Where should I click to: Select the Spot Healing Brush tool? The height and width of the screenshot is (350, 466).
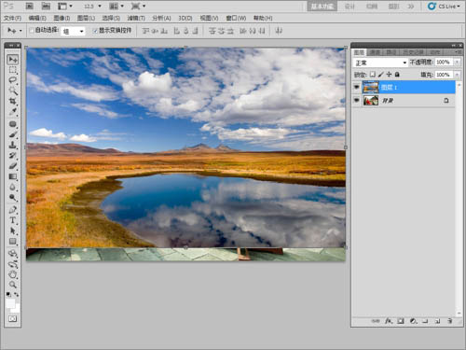point(13,124)
